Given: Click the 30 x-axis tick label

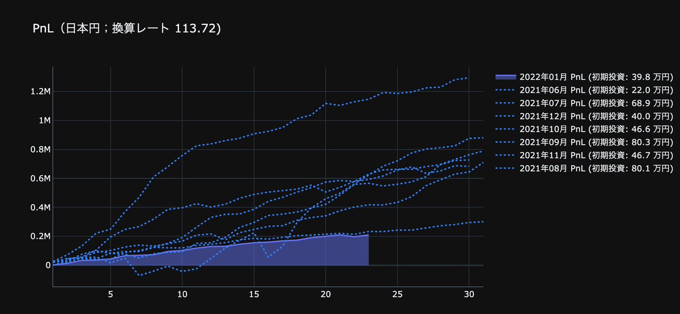Looking at the screenshot, I should 469,295.
